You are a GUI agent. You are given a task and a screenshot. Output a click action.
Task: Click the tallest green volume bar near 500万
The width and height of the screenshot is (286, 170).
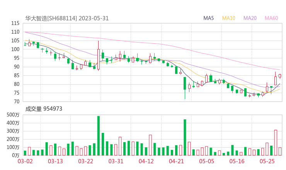point(99,136)
